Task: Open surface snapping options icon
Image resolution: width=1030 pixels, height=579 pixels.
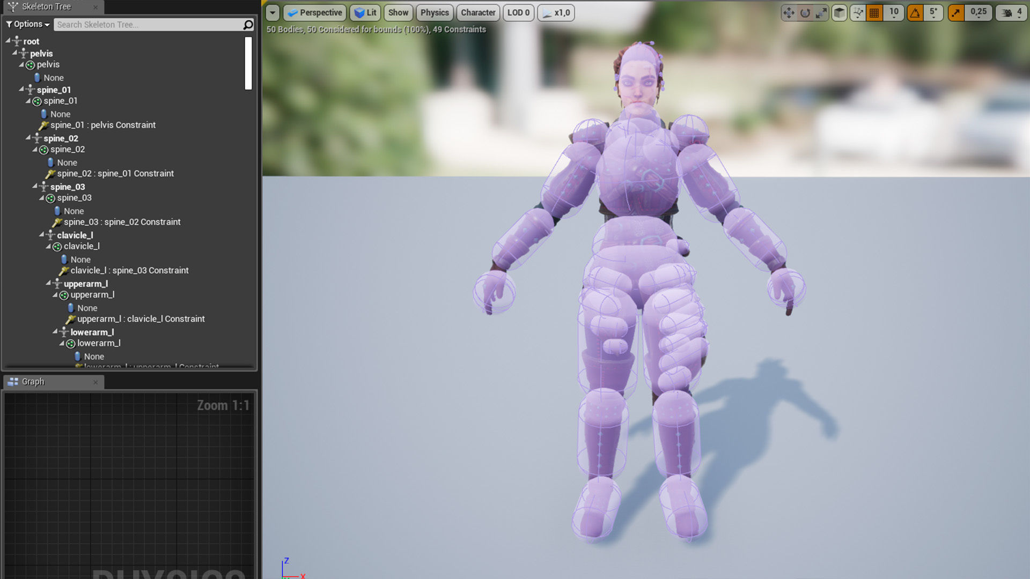Action: pos(858,13)
